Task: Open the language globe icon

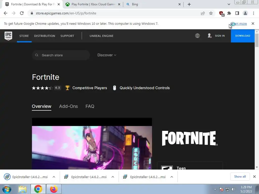Action: tap(197, 36)
